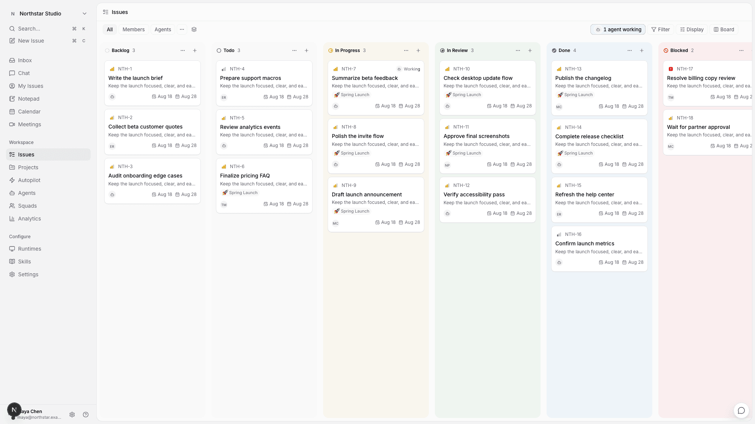Image resolution: width=755 pixels, height=424 pixels.
Task: Open Backlog column options menu
Action: [x=183, y=51]
